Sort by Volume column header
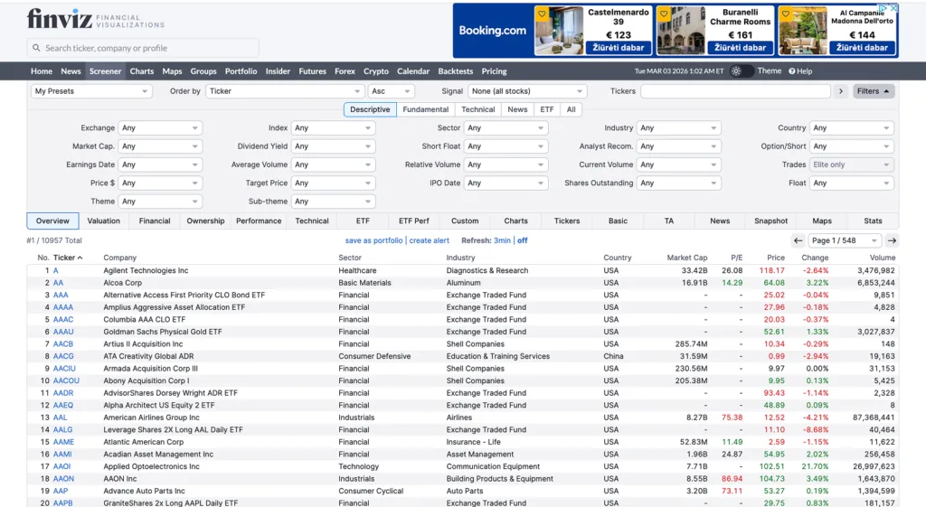The image size is (926, 507). (883, 258)
